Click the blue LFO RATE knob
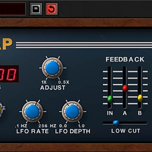The height and width of the screenshot is (152, 152). (32, 112)
